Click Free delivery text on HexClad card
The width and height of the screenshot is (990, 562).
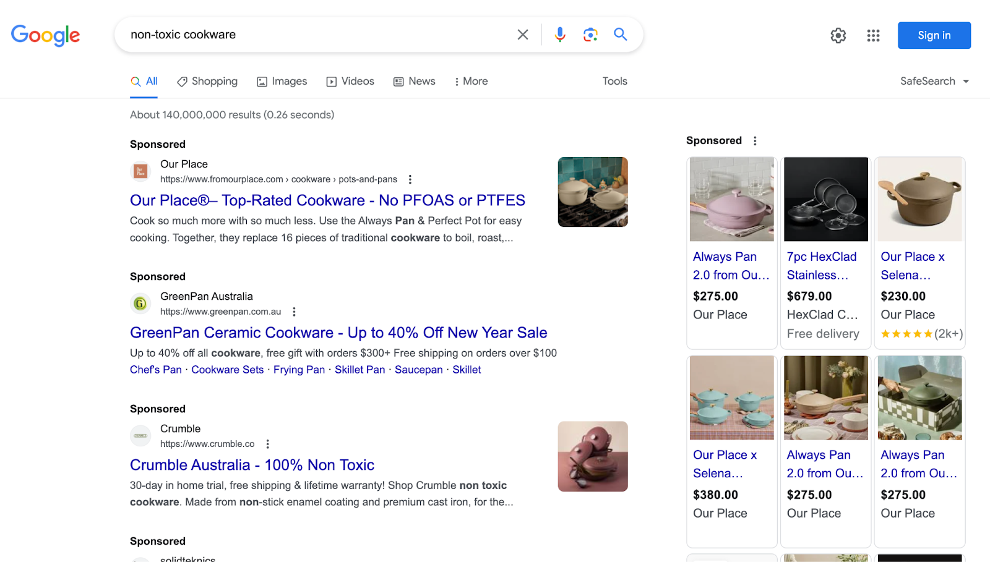pyautogui.click(x=823, y=334)
